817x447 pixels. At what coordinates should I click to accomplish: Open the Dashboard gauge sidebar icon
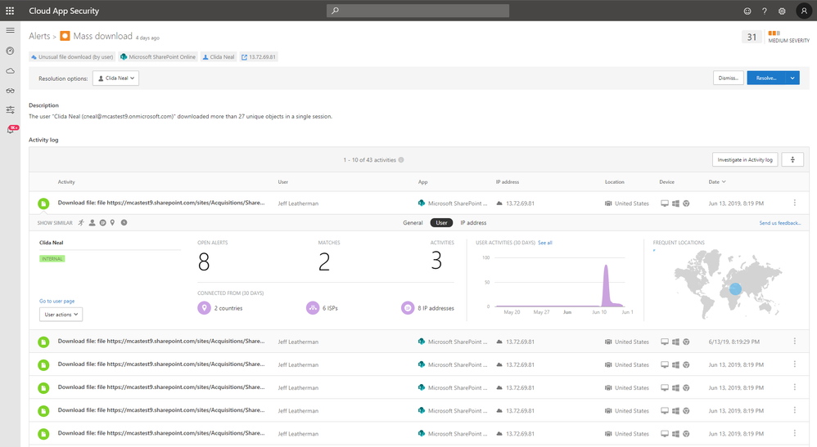(10, 51)
